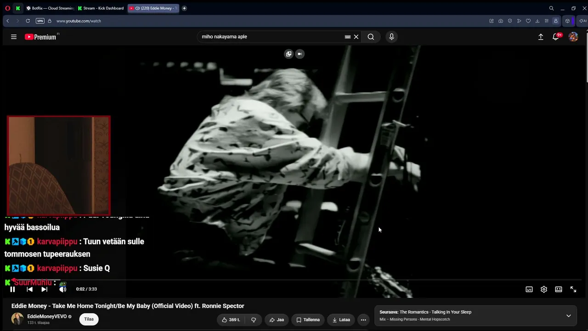Edit the 'miho nakayama aple' search field

click(x=272, y=37)
